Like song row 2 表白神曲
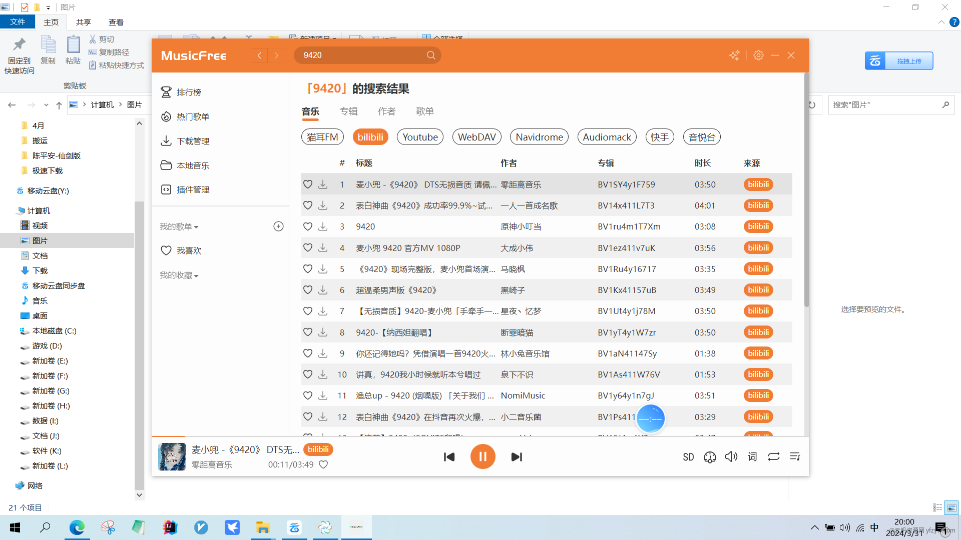The image size is (961, 540). coord(308,205)
